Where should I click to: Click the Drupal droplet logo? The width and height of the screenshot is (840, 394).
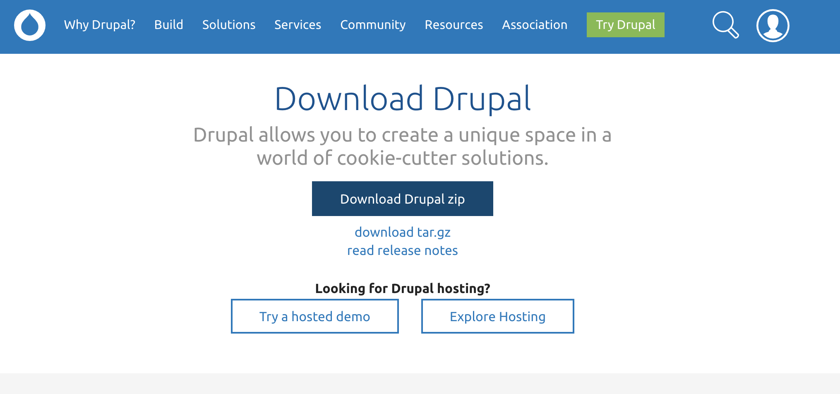(x=29, y=25)
